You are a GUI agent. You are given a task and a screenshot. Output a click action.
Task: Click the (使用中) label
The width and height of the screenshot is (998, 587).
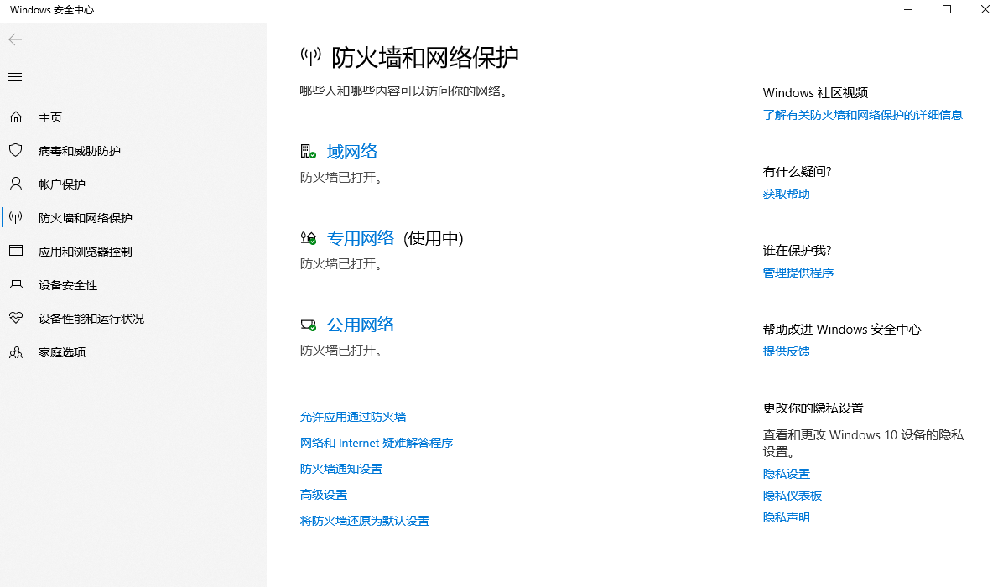tap(434, 238)
